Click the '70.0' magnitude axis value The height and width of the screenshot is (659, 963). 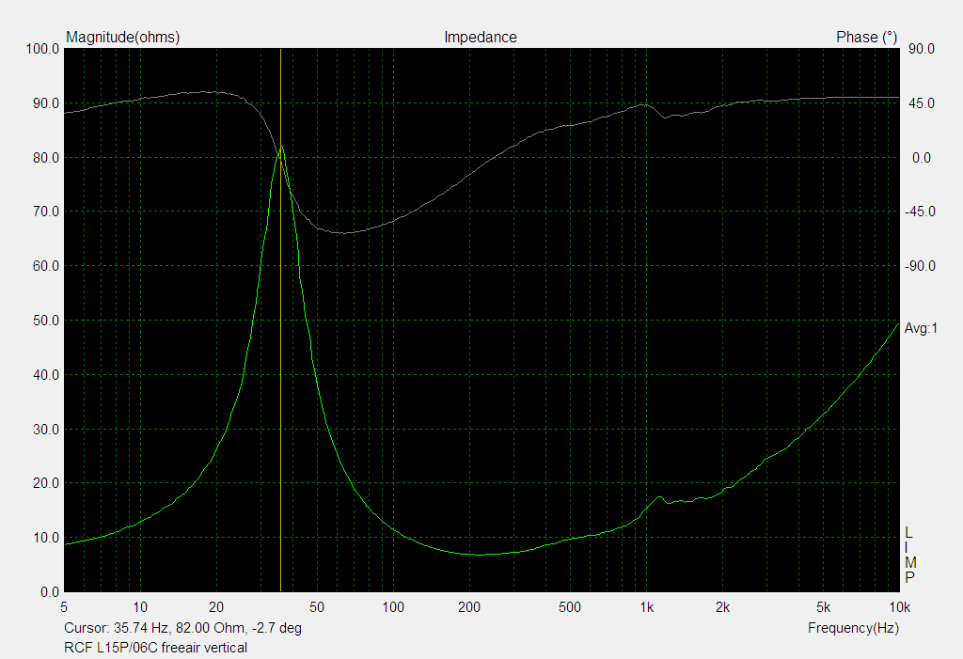coord(46,212)
